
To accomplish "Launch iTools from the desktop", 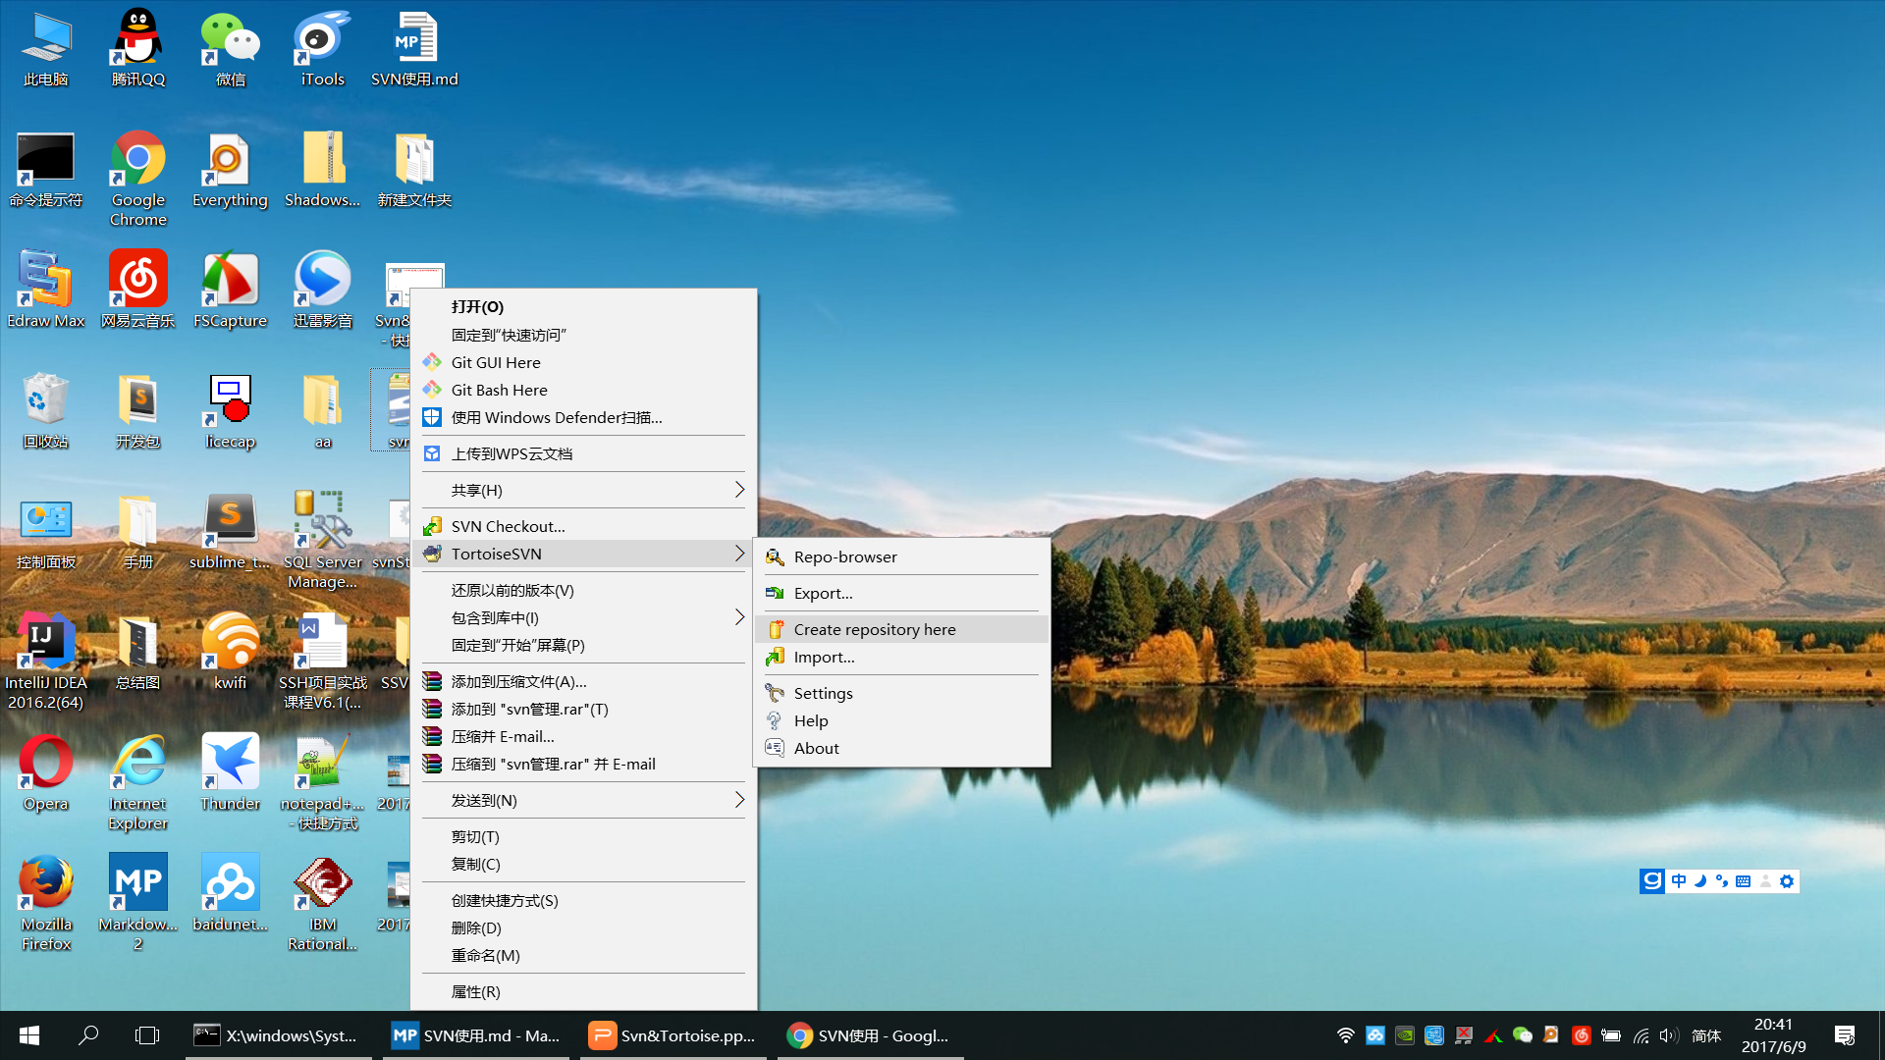I will point(323,49).
